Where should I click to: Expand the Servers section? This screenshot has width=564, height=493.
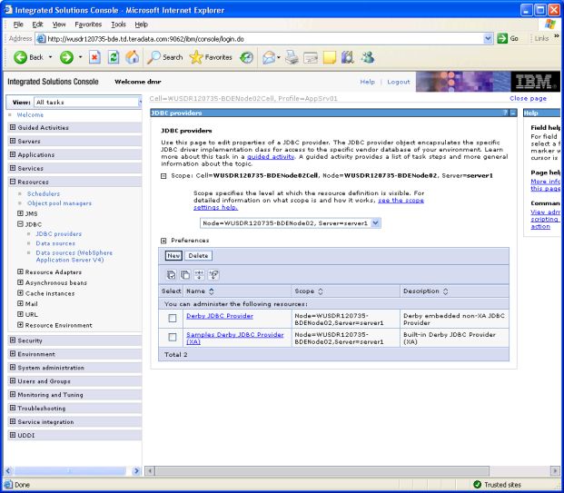coord(13,141)
